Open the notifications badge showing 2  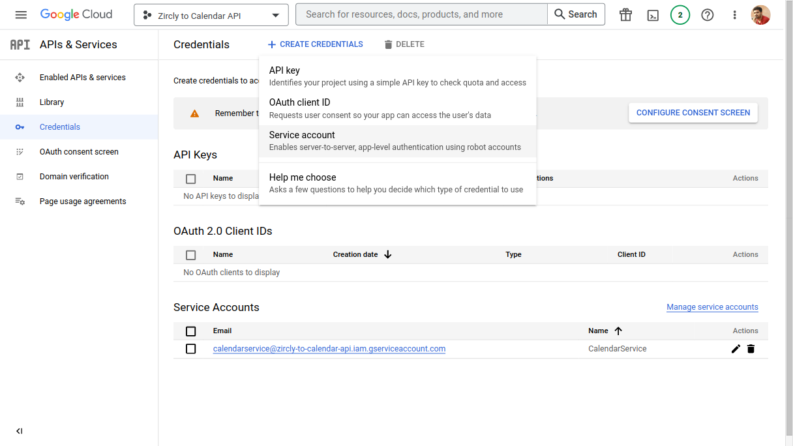click(680, 14)
